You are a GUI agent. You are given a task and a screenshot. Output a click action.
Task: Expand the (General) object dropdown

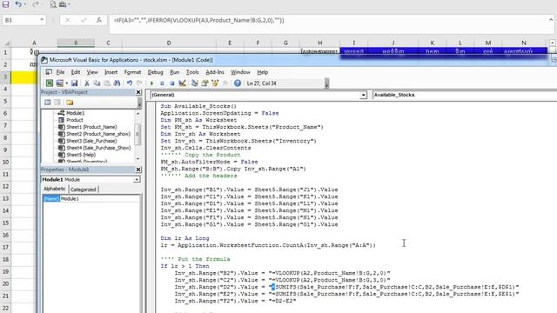[363, 95]
